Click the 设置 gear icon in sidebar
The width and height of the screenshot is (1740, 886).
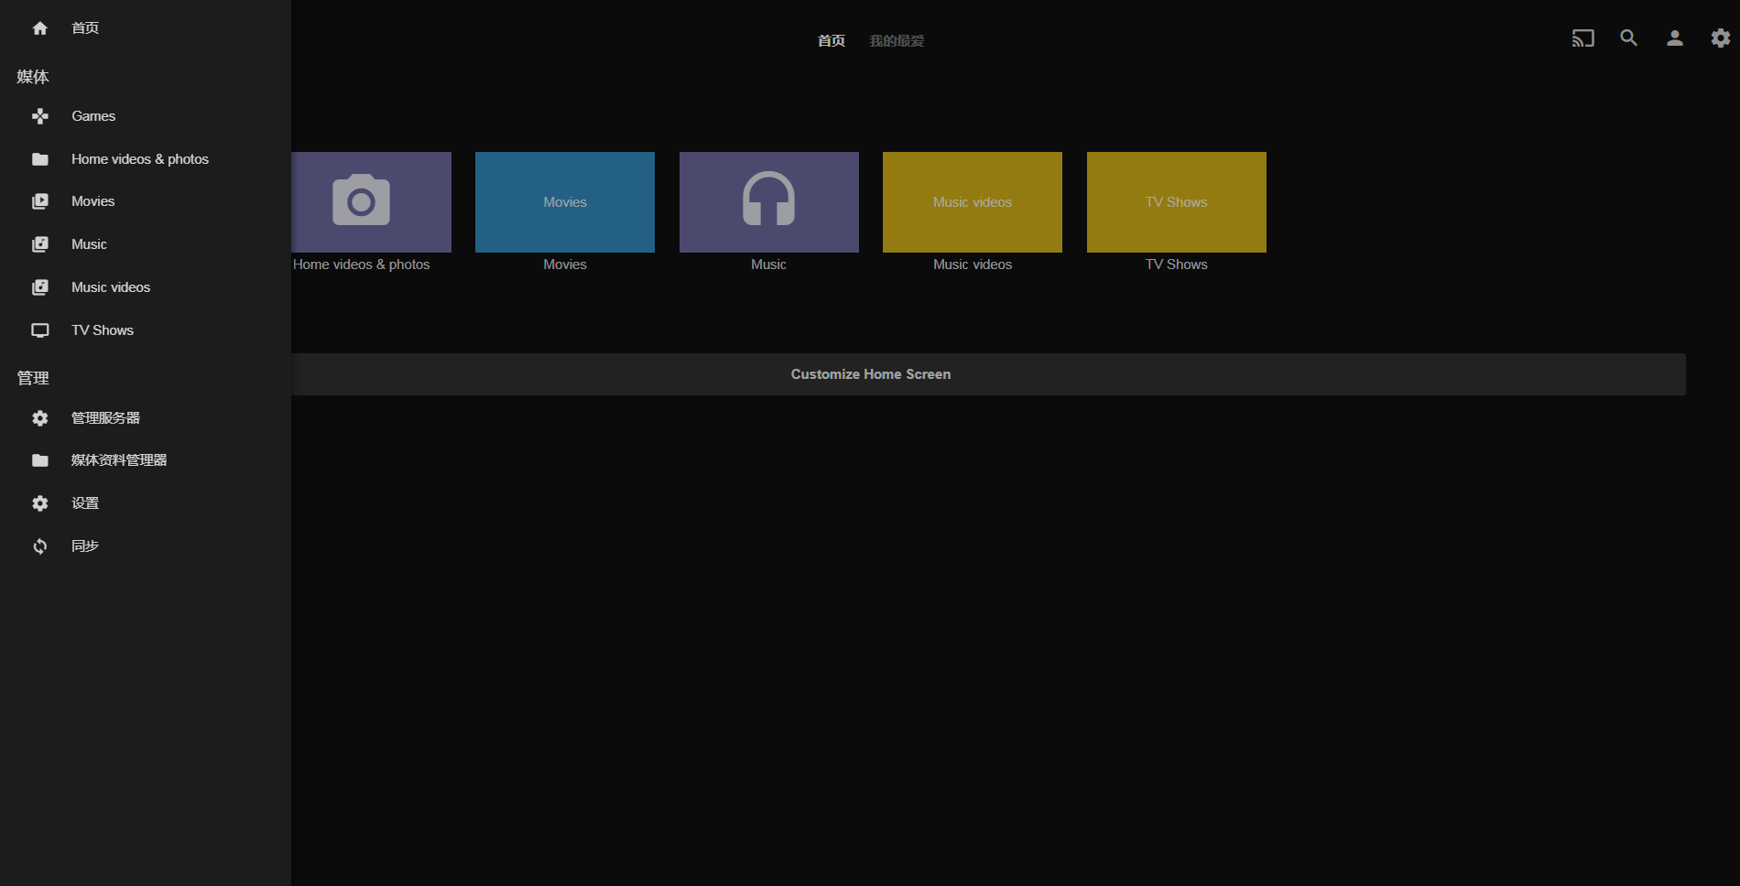pyautogui.click(x=40, y=503)
